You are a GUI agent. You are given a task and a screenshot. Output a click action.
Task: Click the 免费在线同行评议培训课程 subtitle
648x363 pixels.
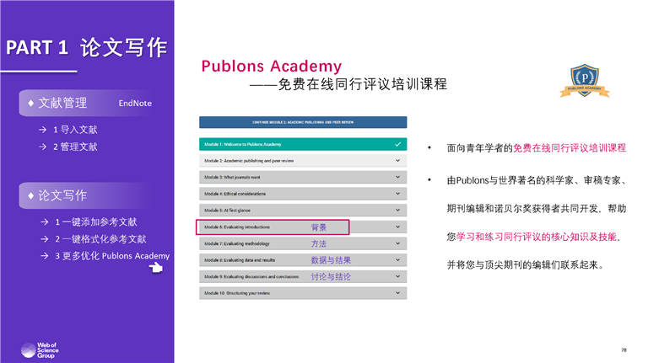(363, 84)
